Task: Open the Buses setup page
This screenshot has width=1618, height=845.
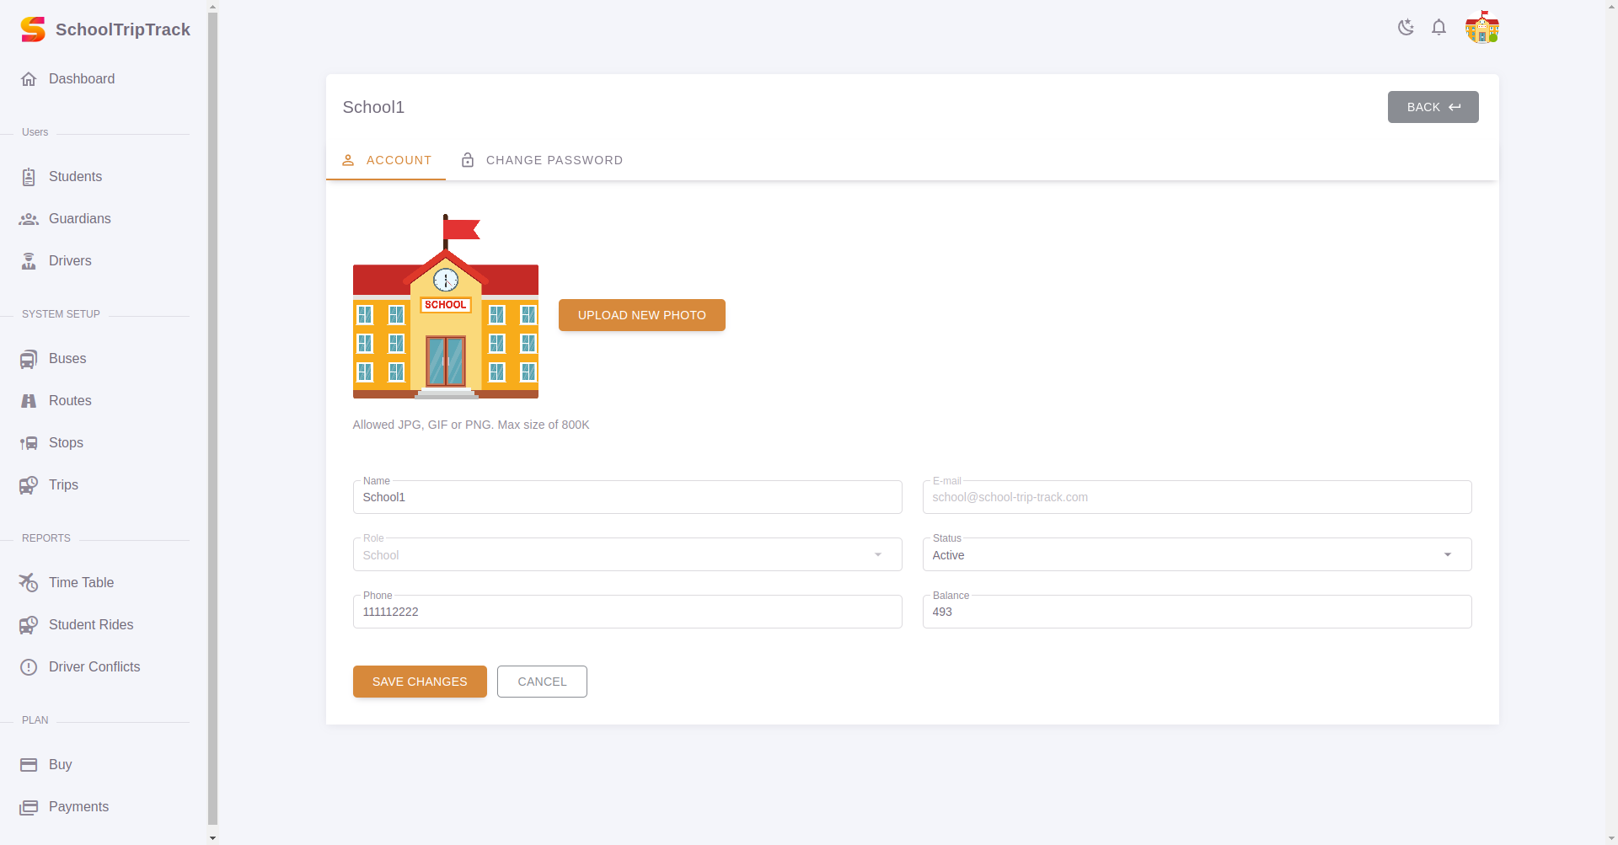Action: [29, 358]
